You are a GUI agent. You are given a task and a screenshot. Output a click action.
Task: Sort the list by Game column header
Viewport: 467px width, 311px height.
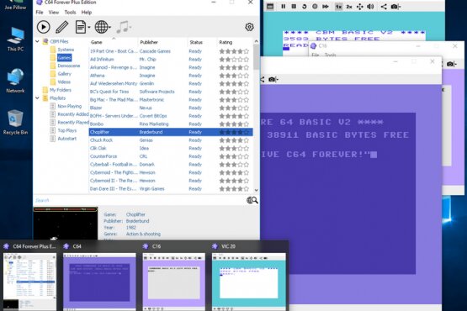[x=114, y=42]
